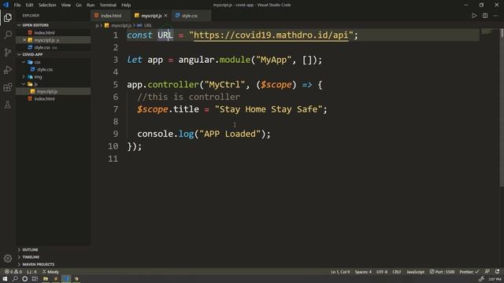Screen dimensions: 504x283
Task: Click the errors and warnings status indicator
Action: [x=13, y=272]
